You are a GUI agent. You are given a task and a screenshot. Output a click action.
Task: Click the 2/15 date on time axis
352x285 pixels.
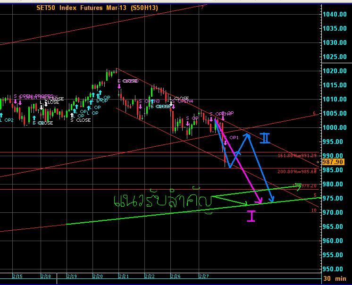[x=17, y=275]
